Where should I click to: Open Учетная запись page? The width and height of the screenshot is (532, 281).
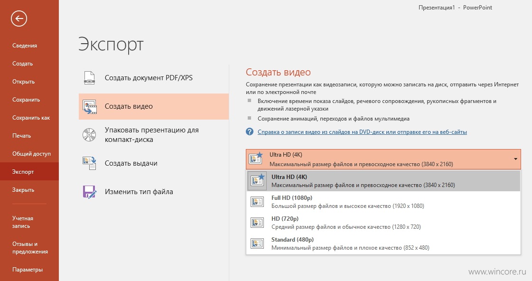(x=22, y=222)
